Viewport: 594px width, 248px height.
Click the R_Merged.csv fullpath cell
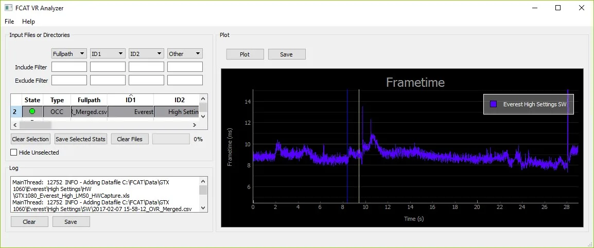[89, 111]
